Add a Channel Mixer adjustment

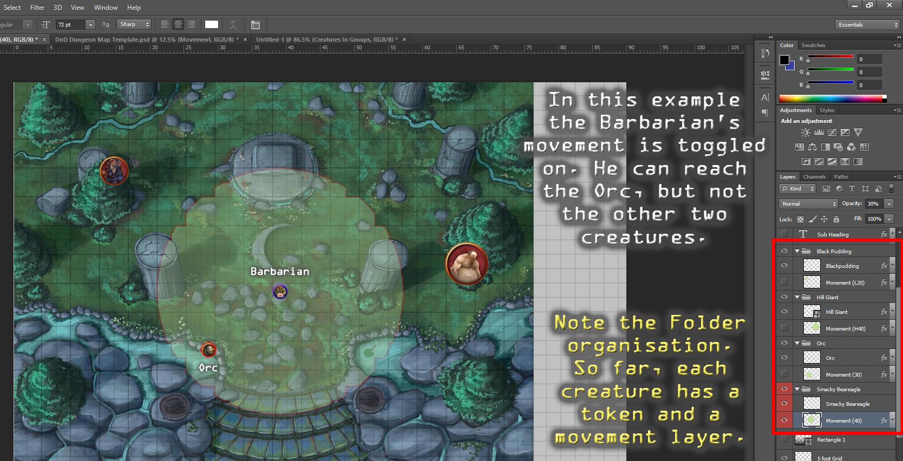tap(852, 147)
